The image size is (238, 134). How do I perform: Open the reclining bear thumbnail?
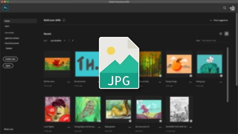118,109
